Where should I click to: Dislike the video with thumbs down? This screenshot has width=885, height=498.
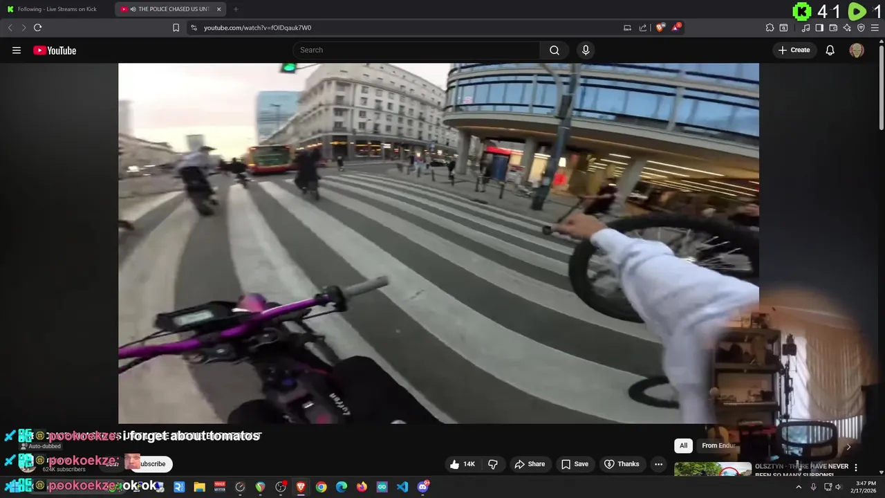[x=493, y=464]
